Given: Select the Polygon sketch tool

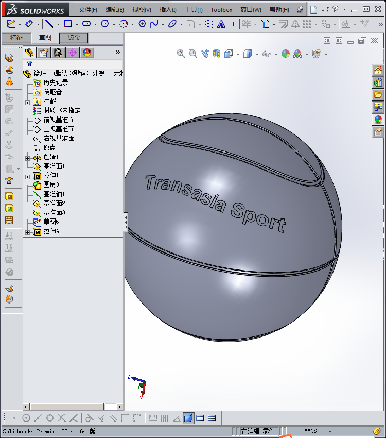Looking at the screenshot, I should point(142,24).
